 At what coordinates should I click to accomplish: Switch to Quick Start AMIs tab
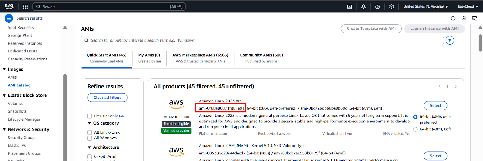(107, 58)
